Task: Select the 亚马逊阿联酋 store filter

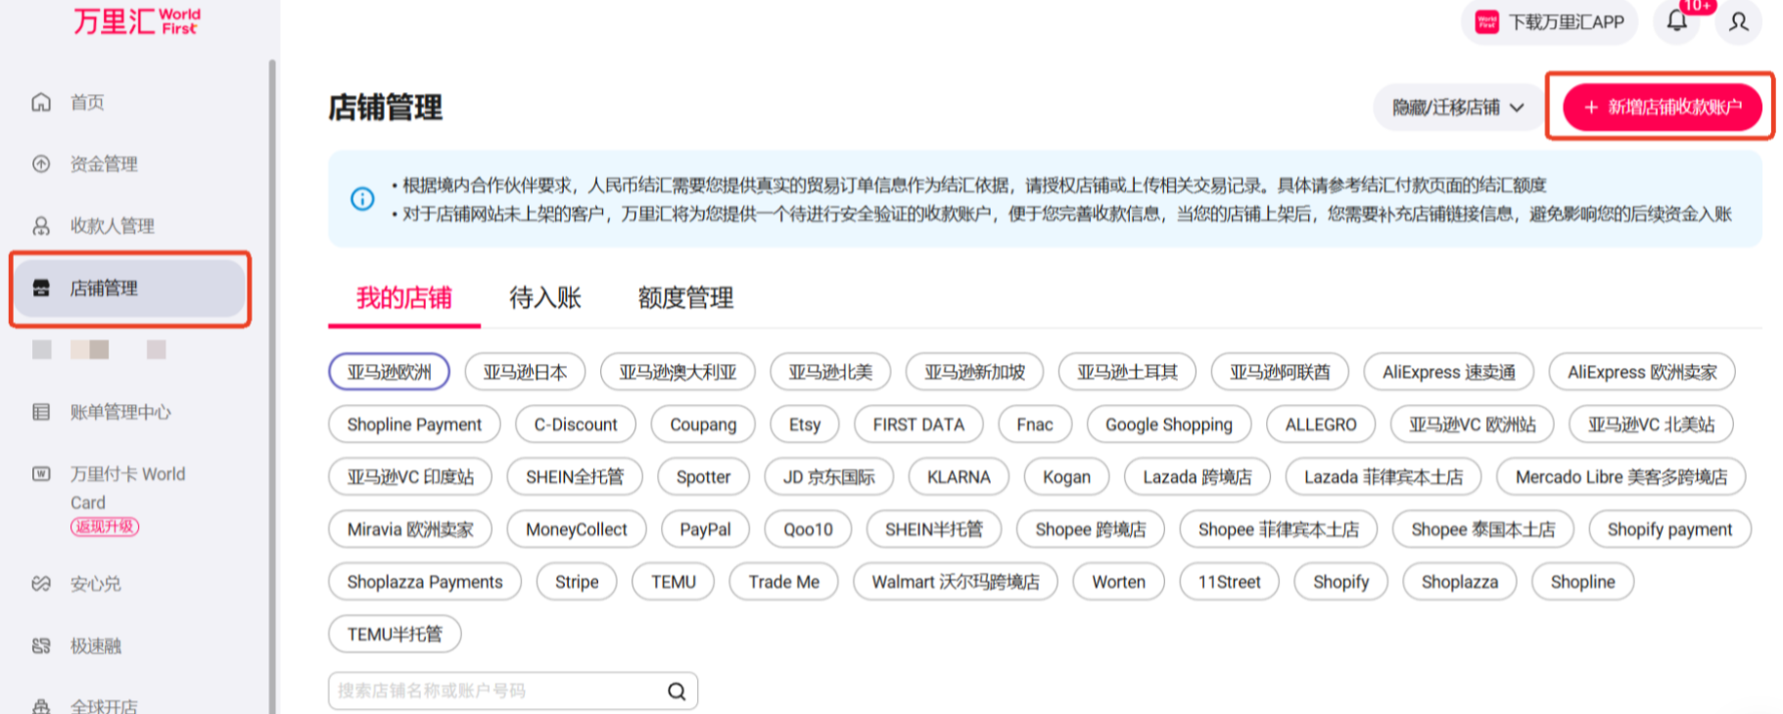Action: 1280,372
